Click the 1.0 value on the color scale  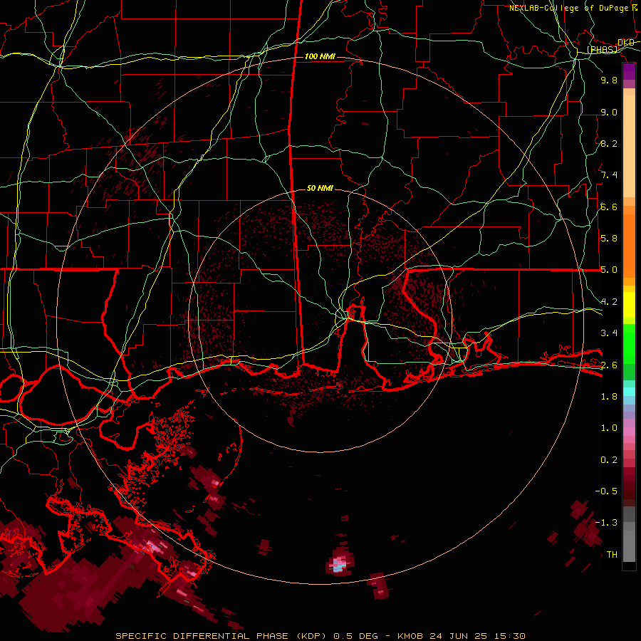click(609, 428)
